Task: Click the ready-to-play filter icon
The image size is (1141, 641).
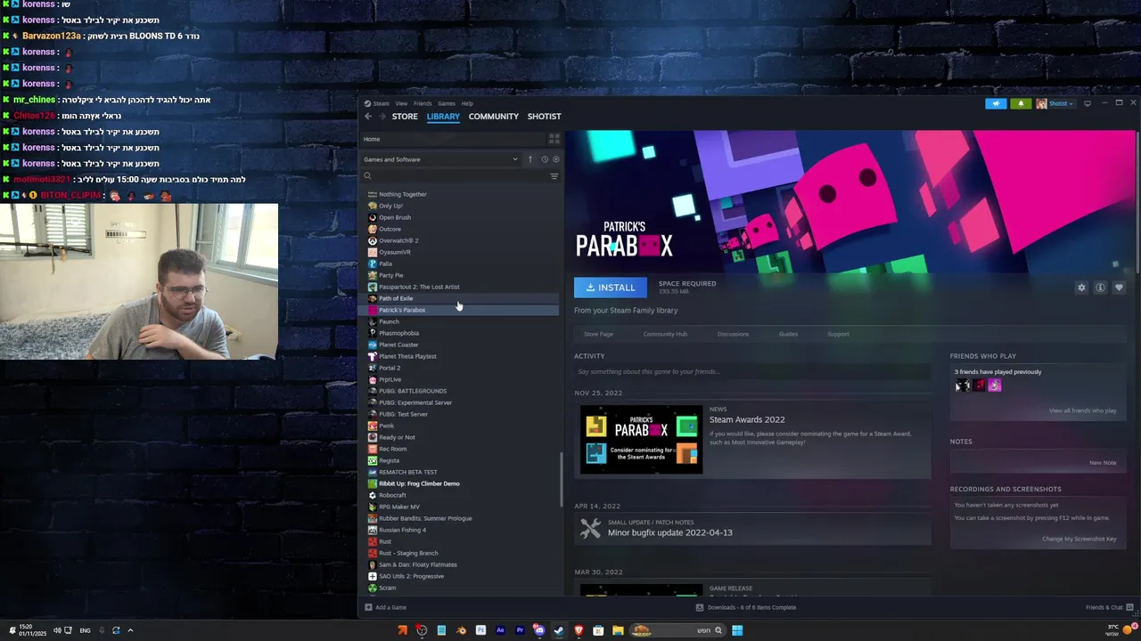Action: click(x=555, y=159)
